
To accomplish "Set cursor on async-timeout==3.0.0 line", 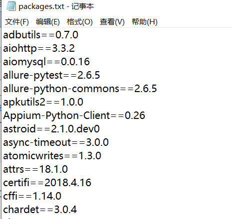I will (56, 142).
